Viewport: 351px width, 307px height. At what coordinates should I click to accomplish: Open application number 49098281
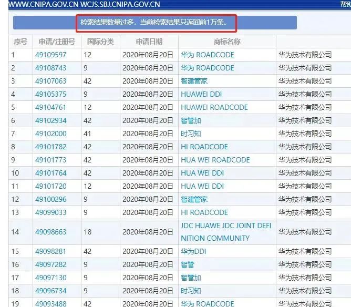tap(51, 251)
